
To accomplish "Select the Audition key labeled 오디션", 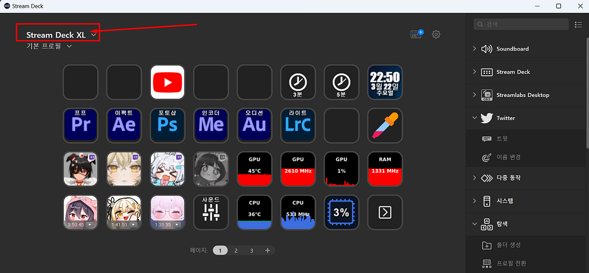I will point(254,125).
